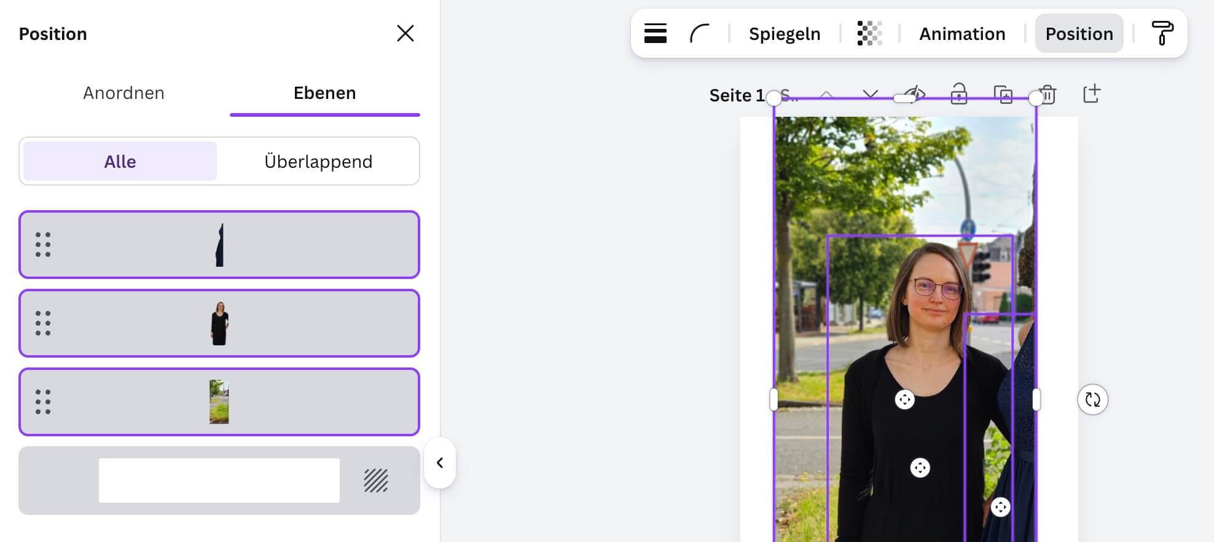Toggle the lock on page 1

958,95
